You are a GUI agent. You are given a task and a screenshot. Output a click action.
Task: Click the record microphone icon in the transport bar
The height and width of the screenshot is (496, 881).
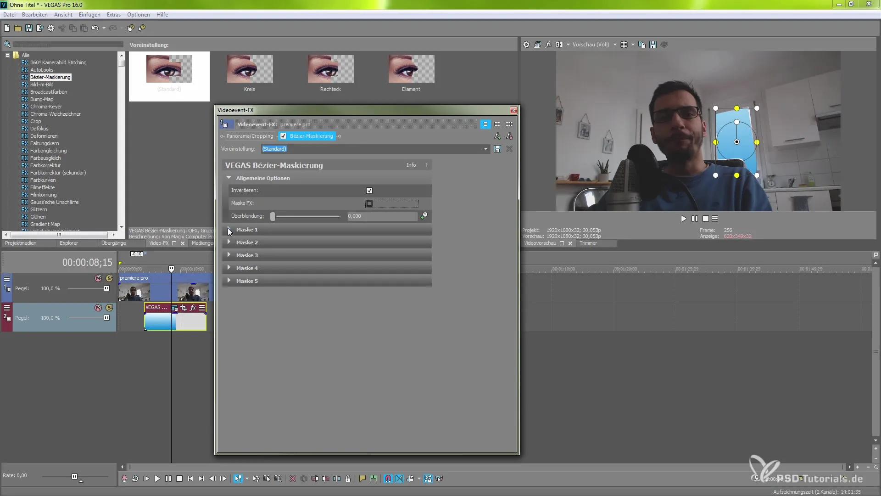coord(124,479)
